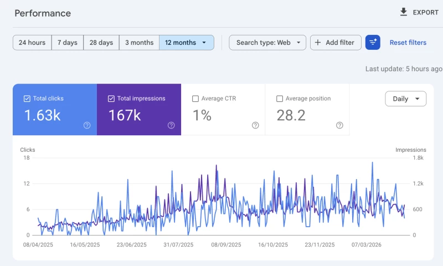The width and height of the screenshot is (443, 266).
Task: Open help icon on Total impressions card
Action: (171, 125)
